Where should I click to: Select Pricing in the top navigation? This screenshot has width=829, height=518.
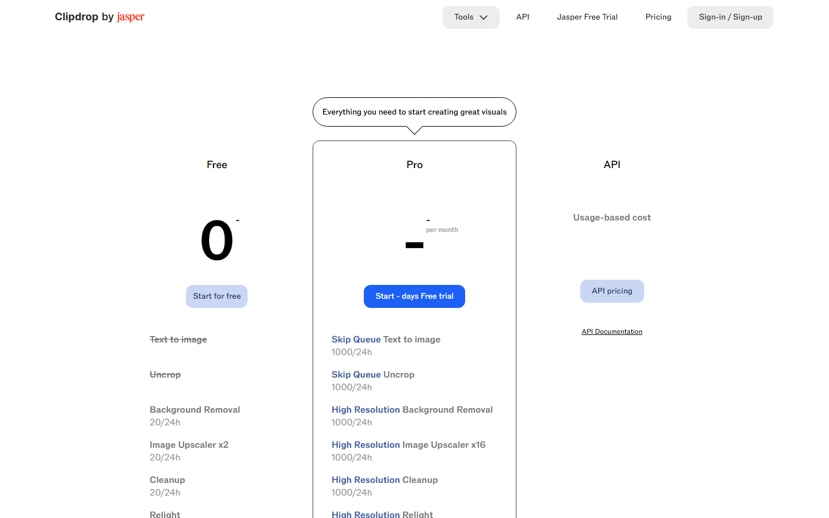[x=658, y=17]
